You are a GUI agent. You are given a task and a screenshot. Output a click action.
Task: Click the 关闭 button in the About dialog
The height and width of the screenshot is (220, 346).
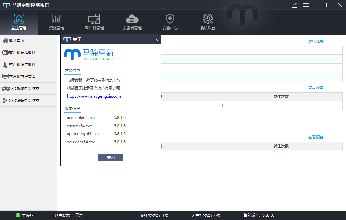[x=111, y=158]
